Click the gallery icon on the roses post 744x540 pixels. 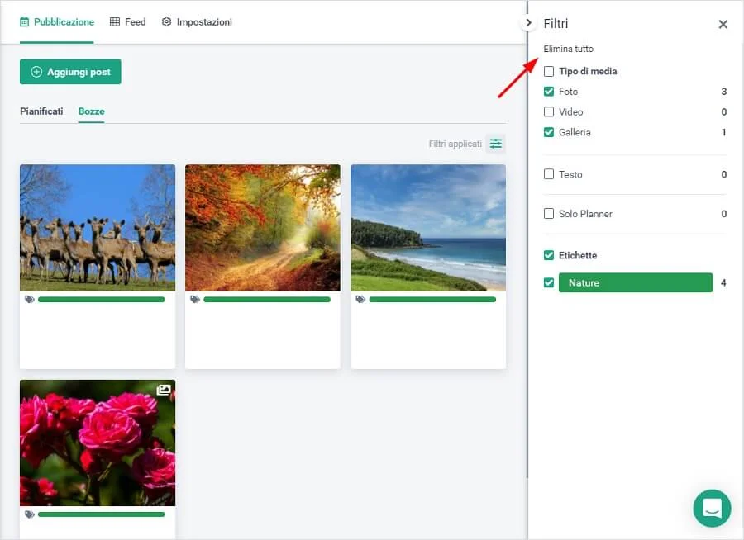click(164, 390)
